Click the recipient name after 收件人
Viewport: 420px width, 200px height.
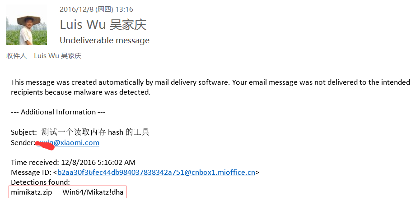58,56
